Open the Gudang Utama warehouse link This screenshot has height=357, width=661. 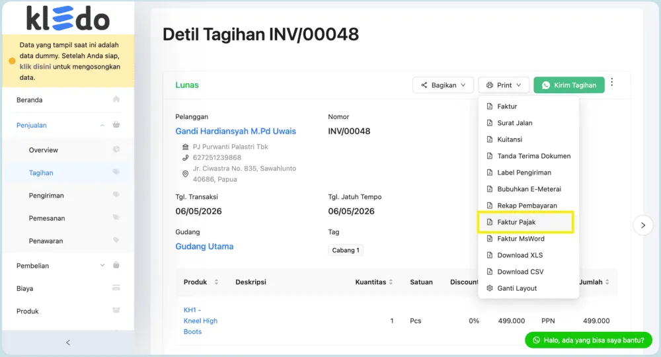(204, 247)
